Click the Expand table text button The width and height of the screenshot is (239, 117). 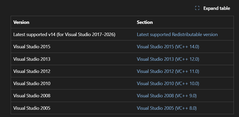(217, 8)
